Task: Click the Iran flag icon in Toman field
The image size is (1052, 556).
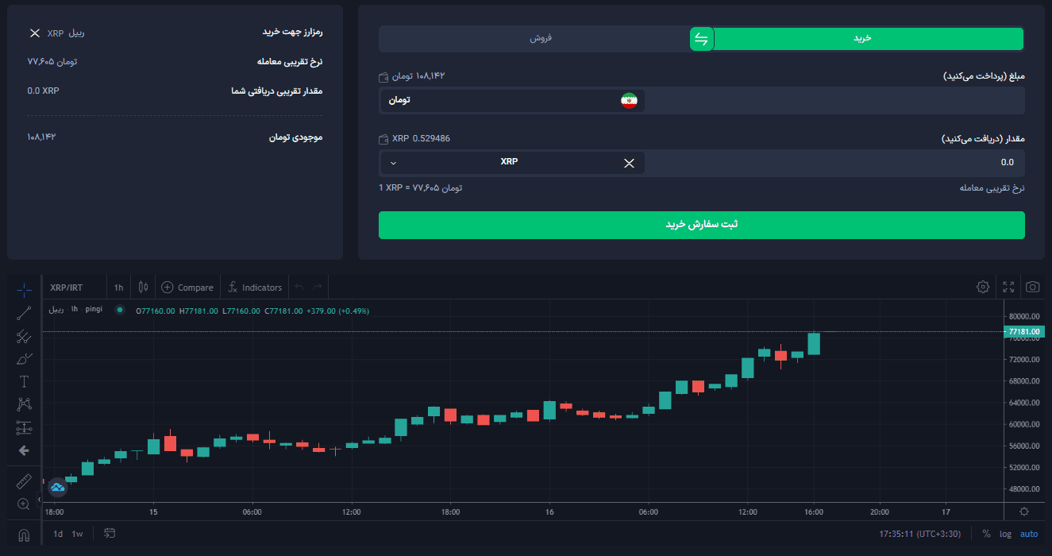Action: coord(629,101)
